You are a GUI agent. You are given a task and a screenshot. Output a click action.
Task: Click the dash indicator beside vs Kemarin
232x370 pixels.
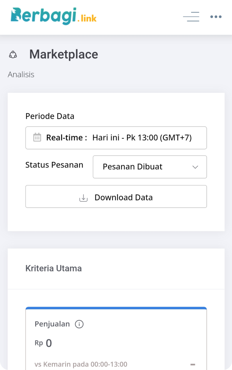pyautogui.click(x=193, y=364)
